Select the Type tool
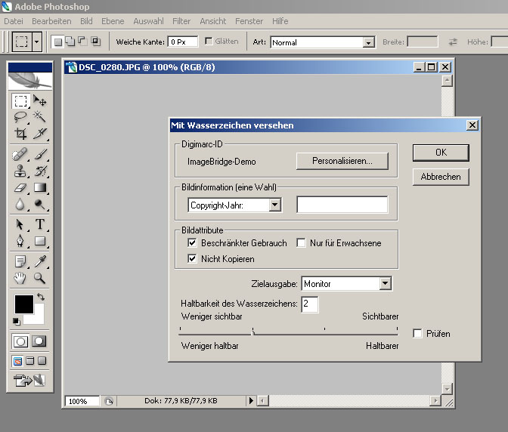The height and width of the screenshot is (432, 508). 40,224
